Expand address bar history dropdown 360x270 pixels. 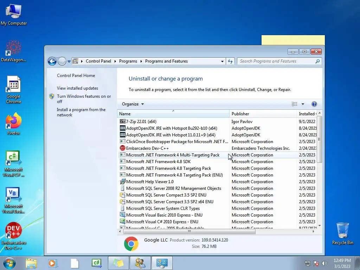coord(222,61)
